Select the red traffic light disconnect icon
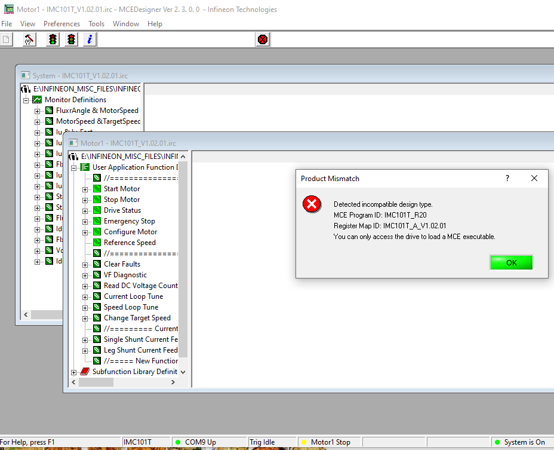Image resolution: width=554 pixels, height=450 pixels. point(70,39)
